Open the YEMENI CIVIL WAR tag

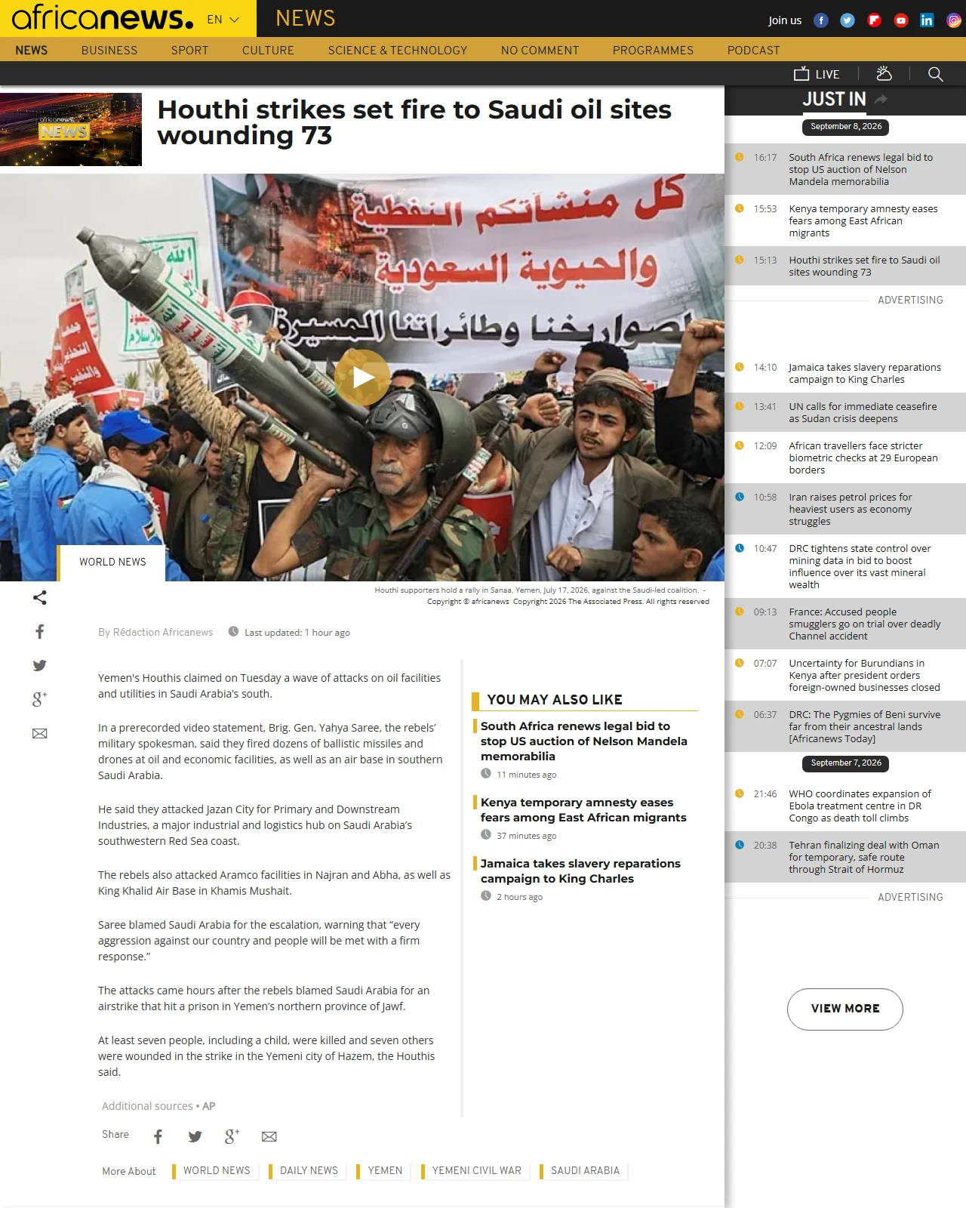[476, 1170]
